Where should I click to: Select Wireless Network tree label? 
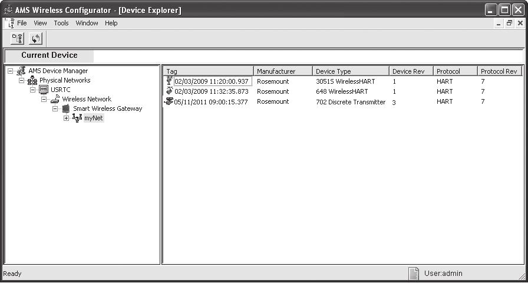87,100
